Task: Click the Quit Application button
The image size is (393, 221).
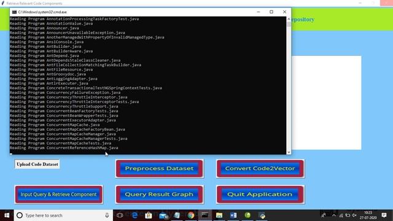Action: 260,195
